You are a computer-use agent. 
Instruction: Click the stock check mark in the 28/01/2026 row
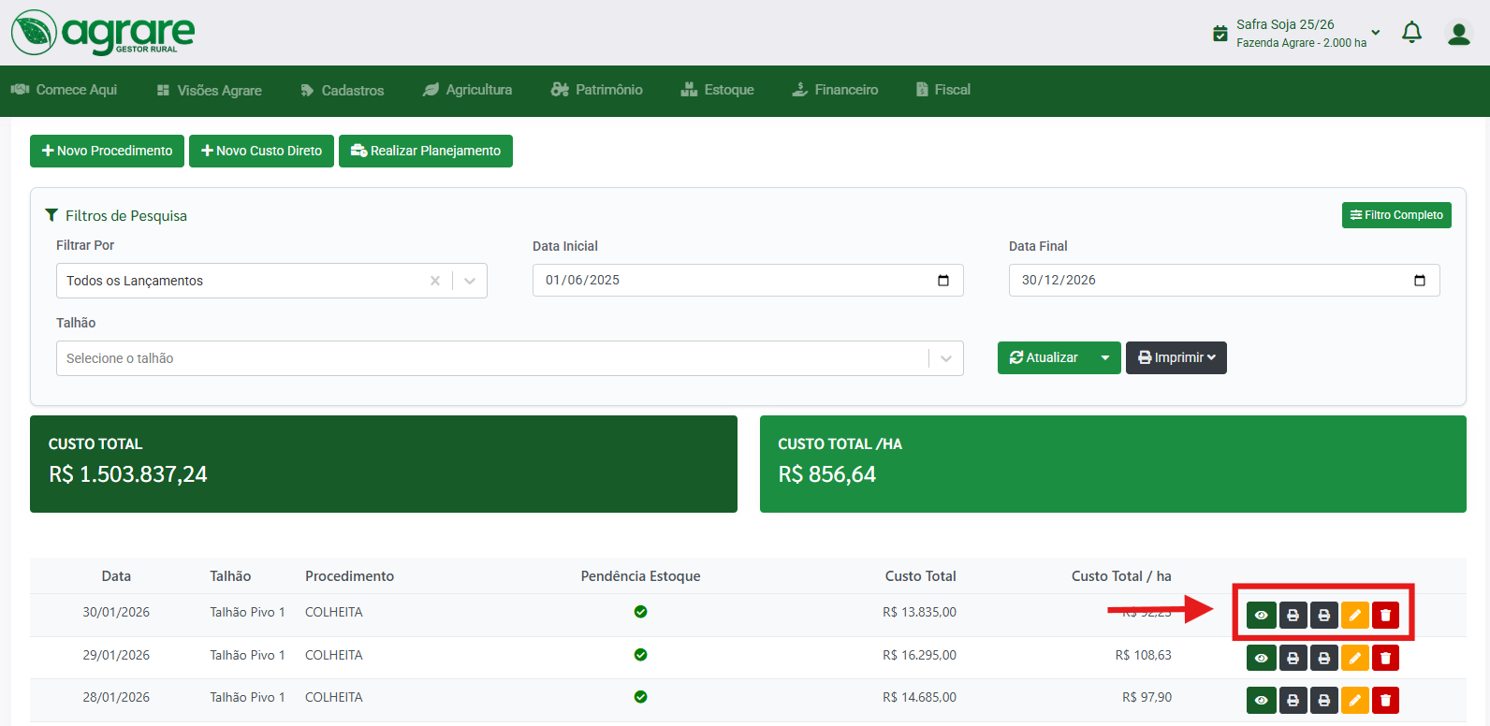(x=640, y=697)
